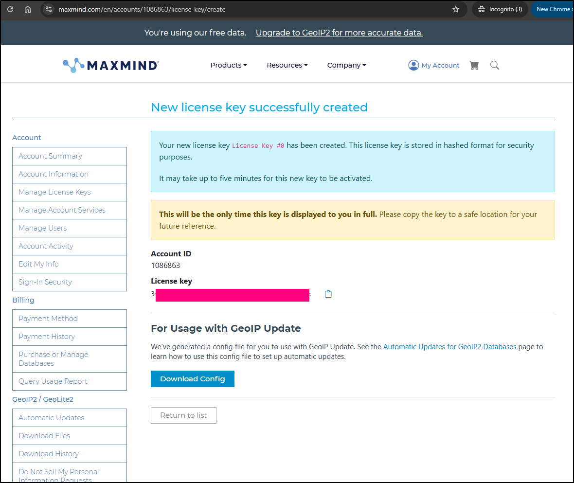
Task: Click the 'License Key #0' key name
Action: tap(258, 145)
